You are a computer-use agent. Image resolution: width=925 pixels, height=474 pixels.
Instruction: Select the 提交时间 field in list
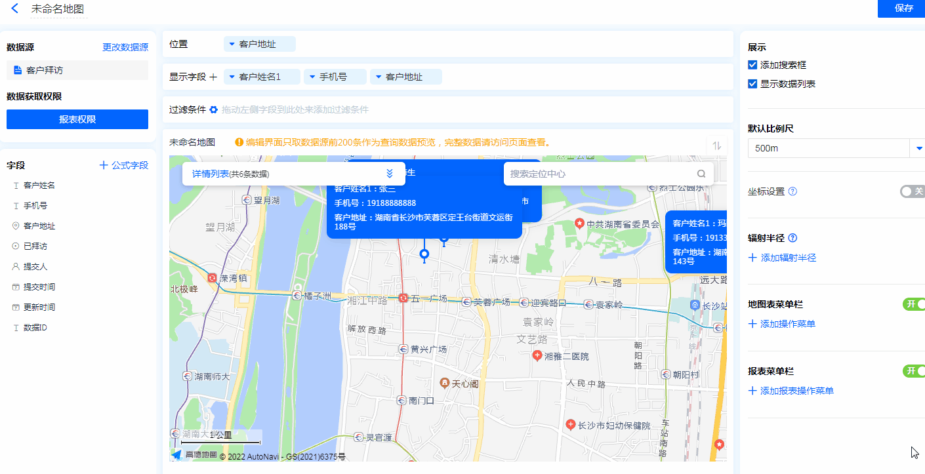coord(39,287)
